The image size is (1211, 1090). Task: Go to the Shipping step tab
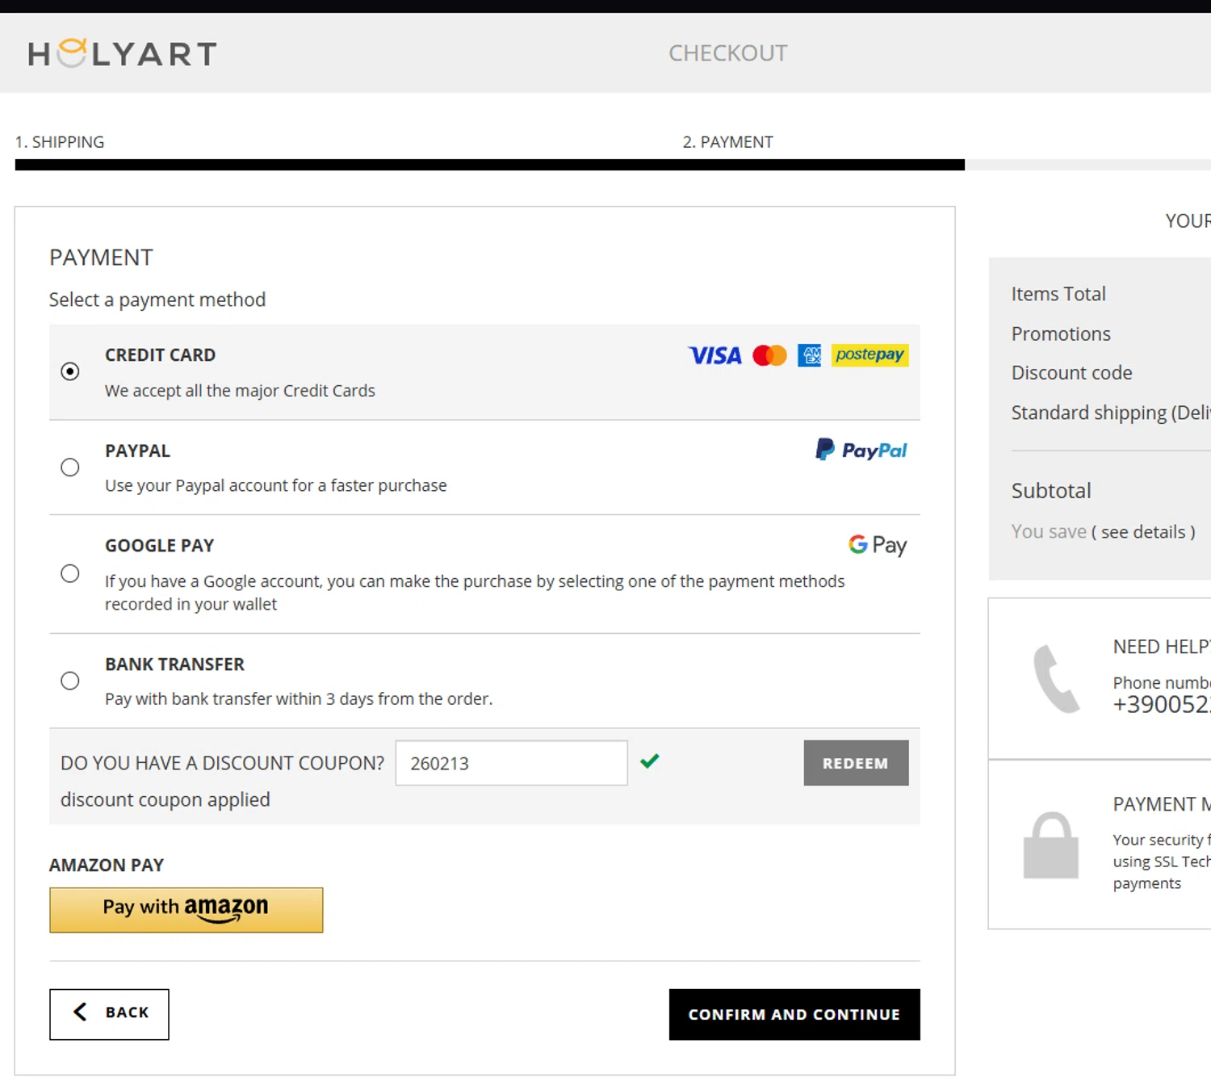(60, 142)
